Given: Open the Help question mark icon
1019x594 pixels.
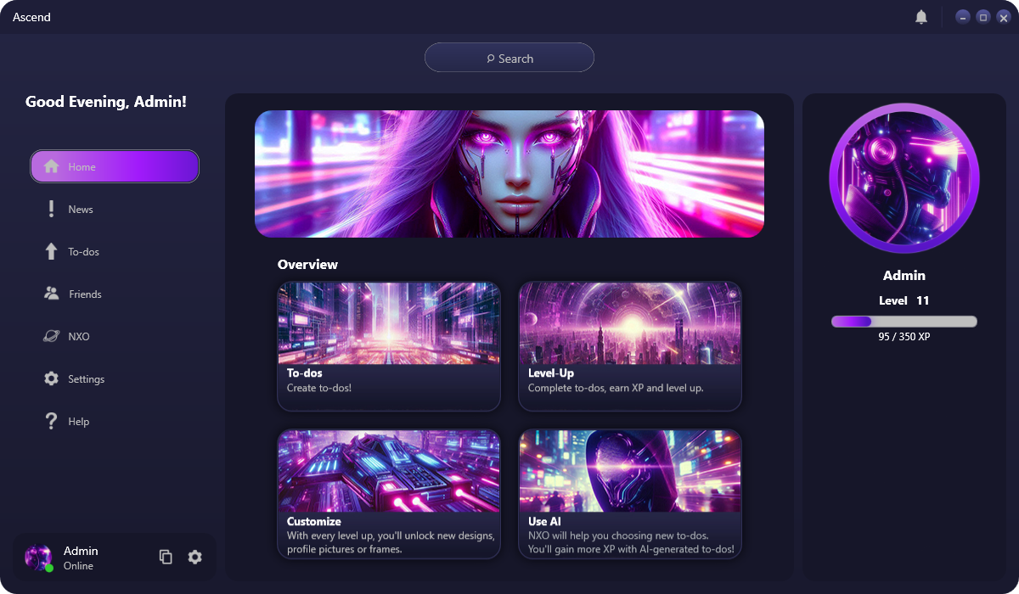Looking at the screenshot, I should coord(52,421).
